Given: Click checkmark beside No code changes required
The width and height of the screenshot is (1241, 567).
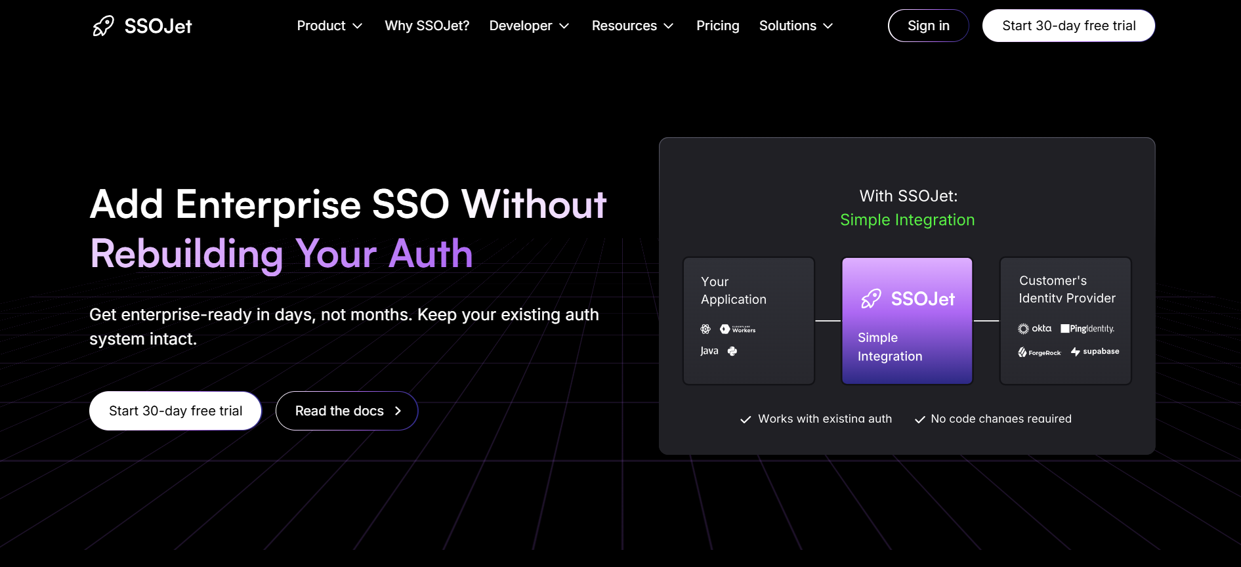Looking at the screenshot, I should [x=920, y=419].
